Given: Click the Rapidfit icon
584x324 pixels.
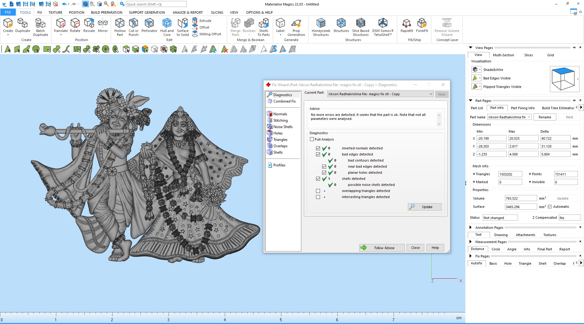Looking at the screenshot, I should 407,23.
